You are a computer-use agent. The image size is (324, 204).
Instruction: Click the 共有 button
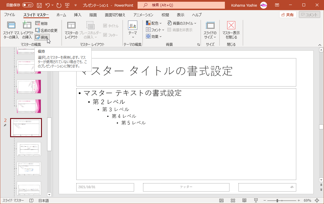pos(287,15)
